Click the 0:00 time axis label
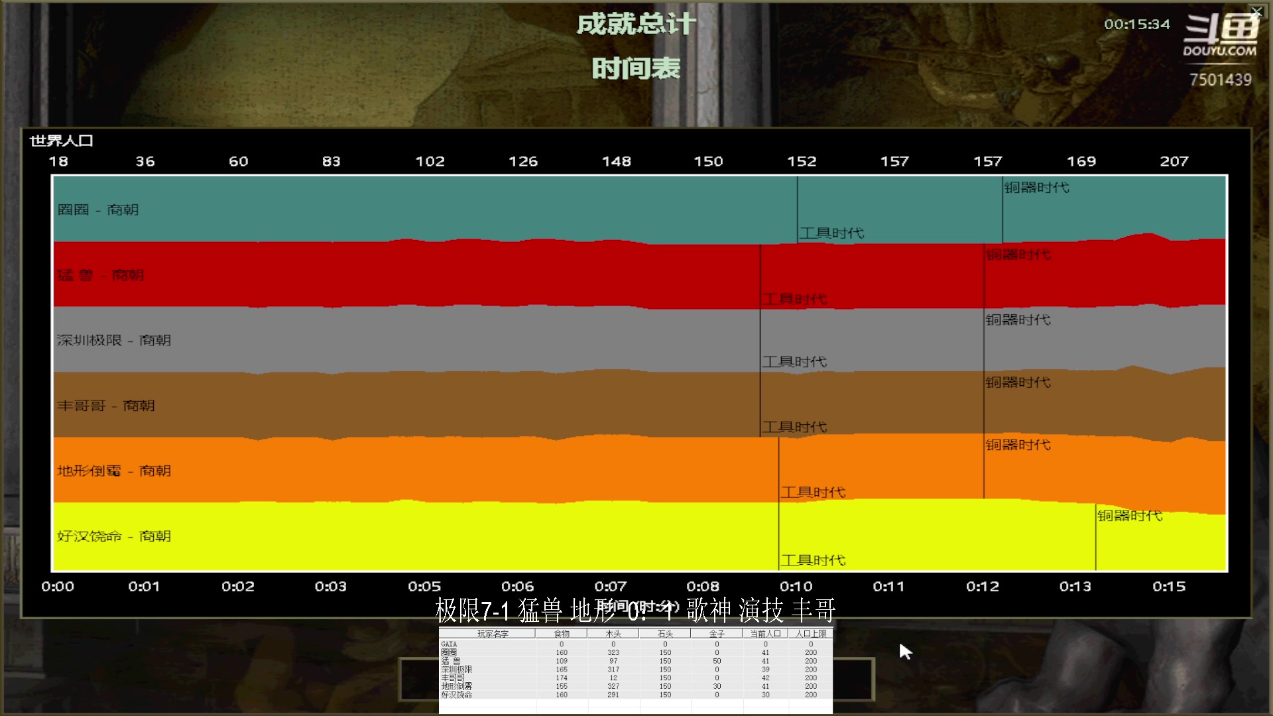1273x716 pixels. click(x=58, y=587)
